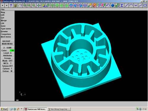Image resolution: width=148 pixels, height=111 pixels.
Task: Open the WCS: T setting
Action: [7, 63]
